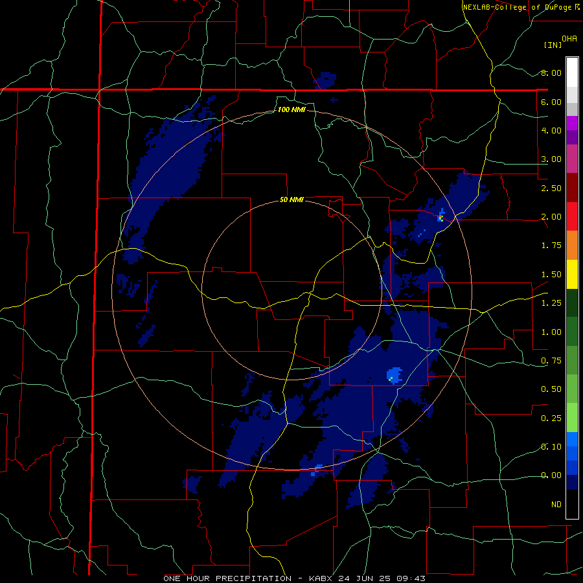Viewport: 583px width, 583px height.
Task: Click the 1.25 legend value
Action: coord(551,303)
